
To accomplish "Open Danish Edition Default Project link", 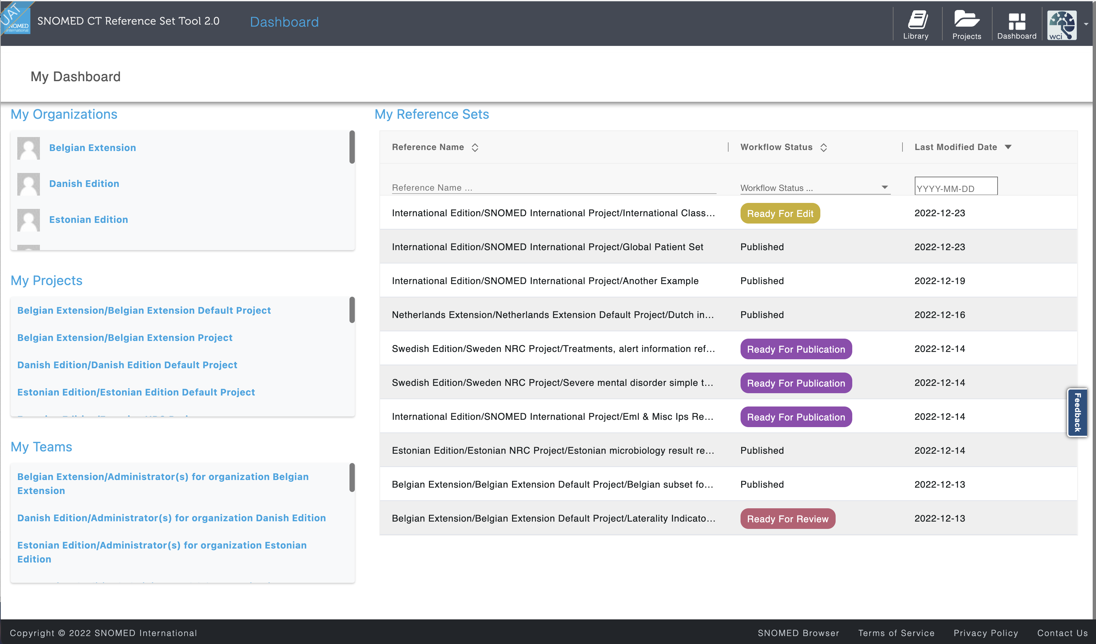I will coord(127,365).
